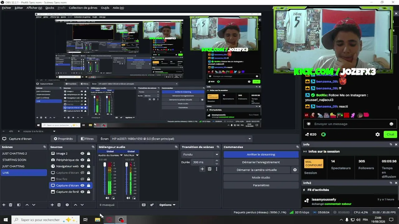Open the Fichier menu
399x224 pixels.
tap(6, 8)
